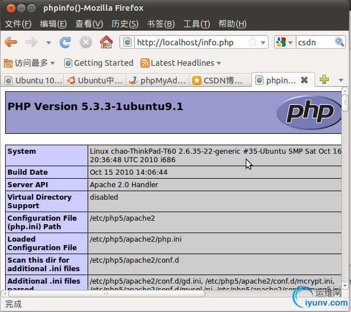Open a new tab with the green plus

324,79
